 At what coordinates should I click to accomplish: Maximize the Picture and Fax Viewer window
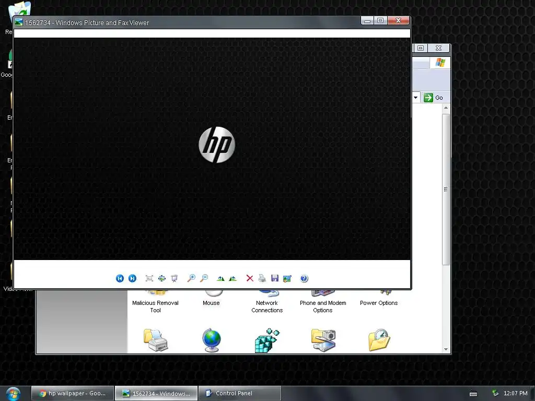[x=380, y=20]
